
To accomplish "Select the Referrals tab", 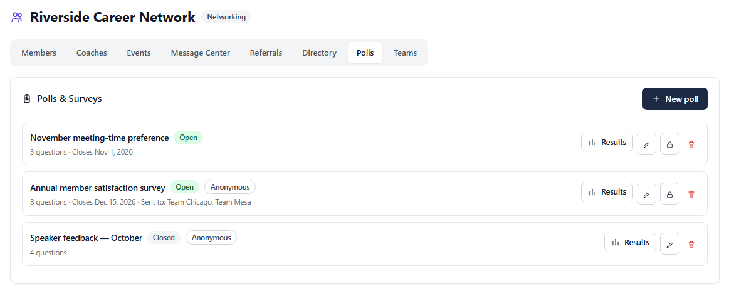I will (266, 53).
